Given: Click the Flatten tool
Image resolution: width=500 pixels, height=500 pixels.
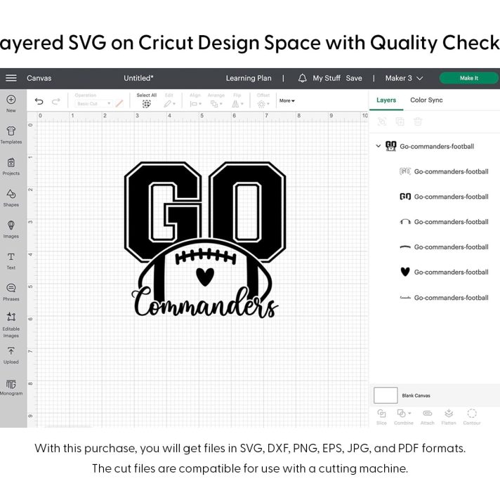Looking at the screenshot, I should pos(449,417).
